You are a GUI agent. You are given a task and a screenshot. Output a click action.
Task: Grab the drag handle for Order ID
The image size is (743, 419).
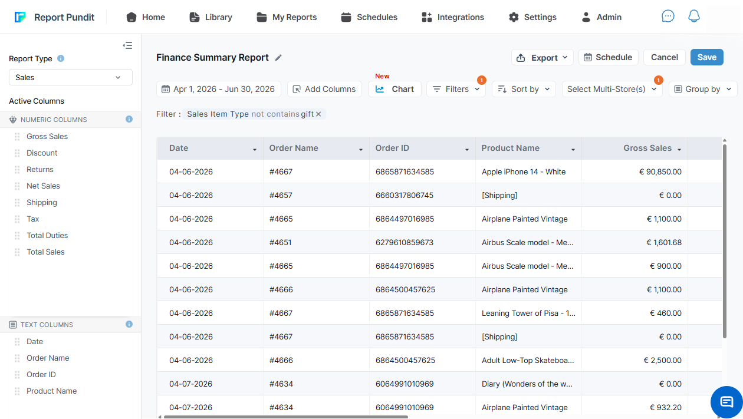click(x=17, y=374)
